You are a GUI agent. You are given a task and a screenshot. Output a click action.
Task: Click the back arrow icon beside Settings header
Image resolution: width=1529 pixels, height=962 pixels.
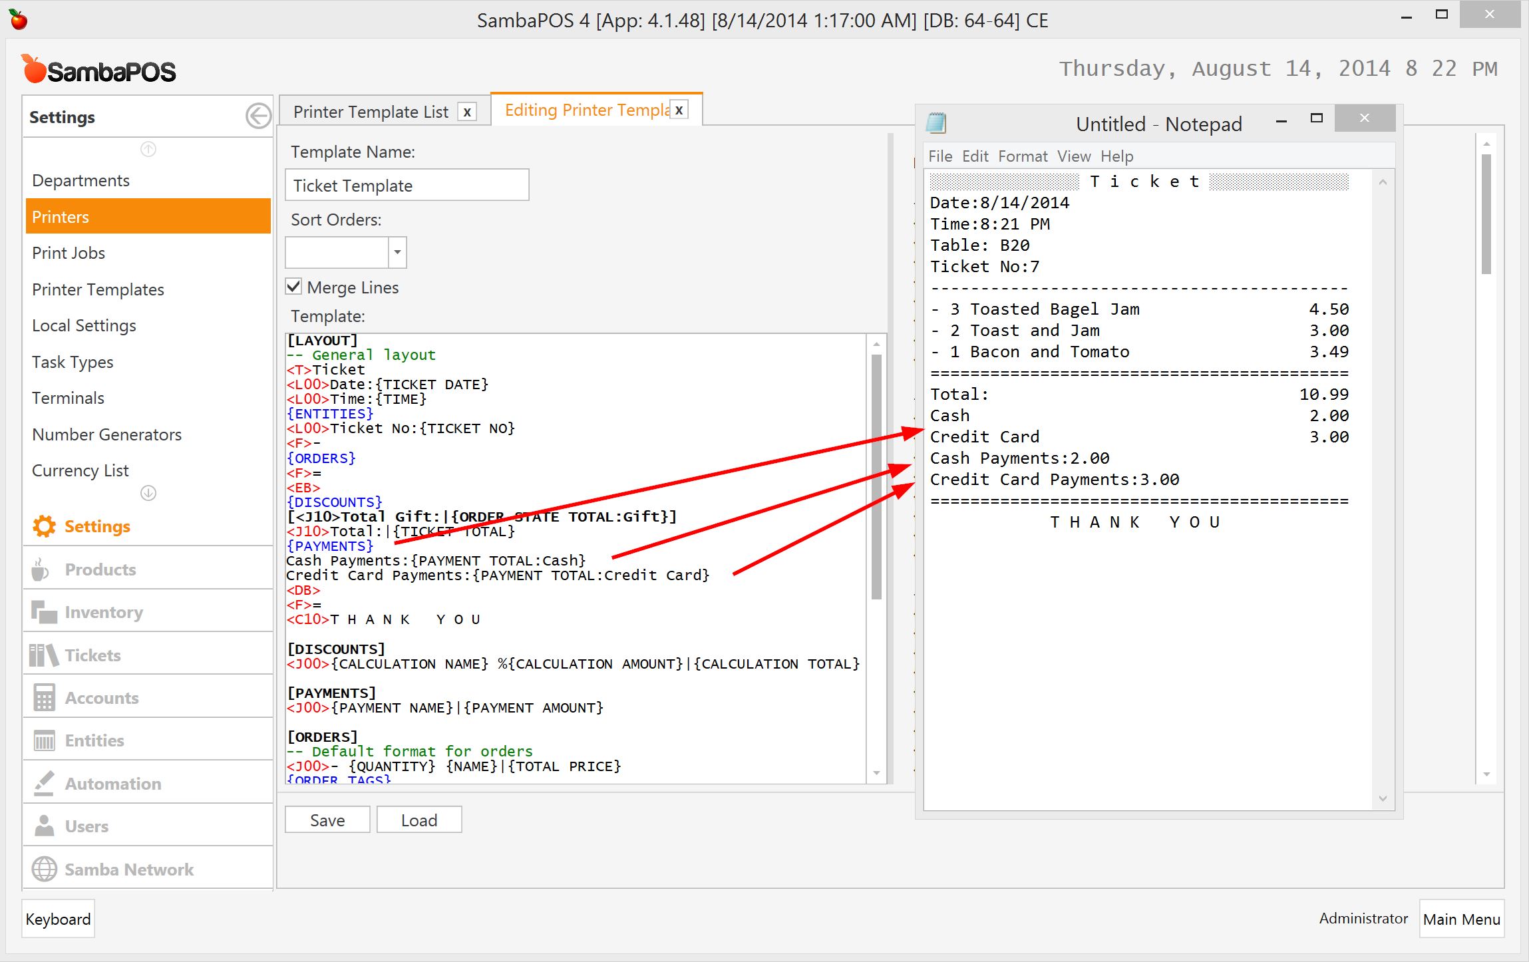pos(258,116)
